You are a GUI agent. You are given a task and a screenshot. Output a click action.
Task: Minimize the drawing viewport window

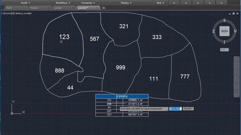[230, 14]
